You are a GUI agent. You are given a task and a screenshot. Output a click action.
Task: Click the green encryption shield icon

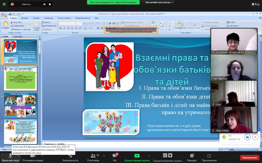coord(4,4)
